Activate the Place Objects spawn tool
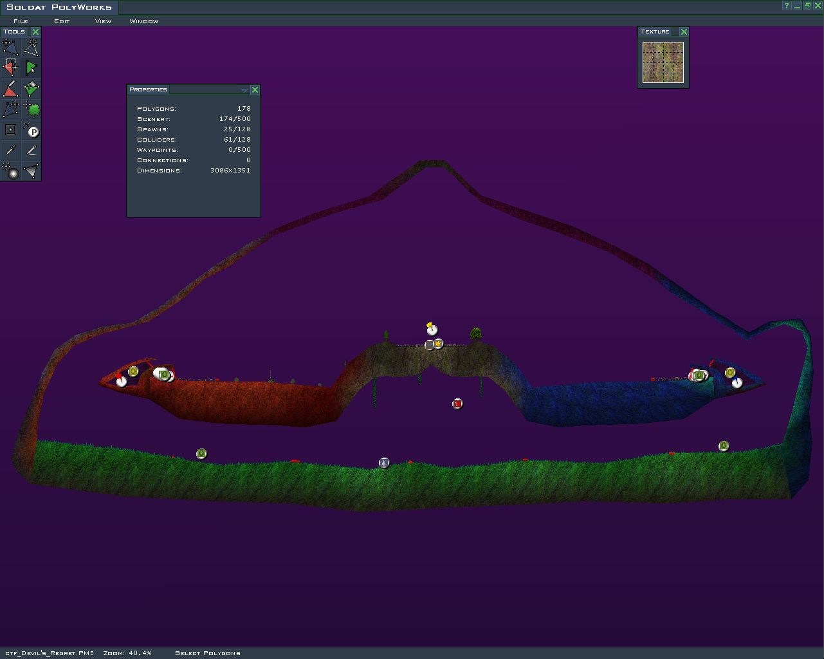Screen dimensions: 824x659 click(31, 129)
